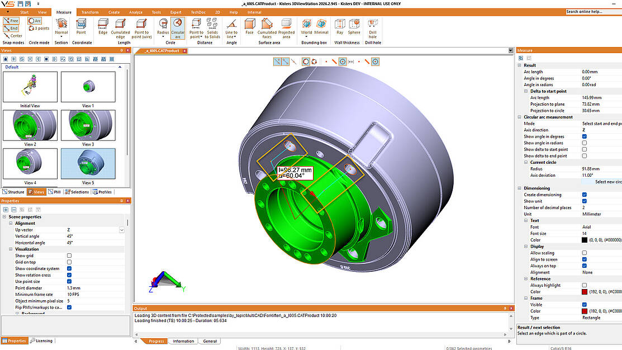Enable Show delta to start point

pos(585,150)
